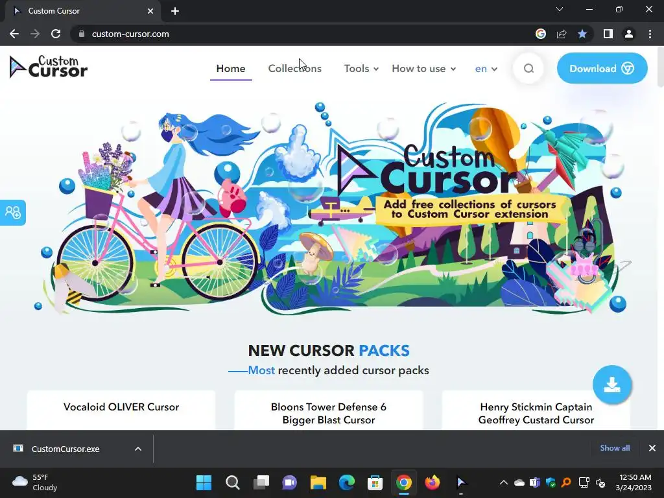Expand the Tools dropdown menu
The height and width of the screenshot is (498, 664).
(361, 69)
